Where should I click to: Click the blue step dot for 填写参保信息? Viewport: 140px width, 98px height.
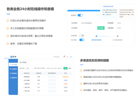coord(97,36)
